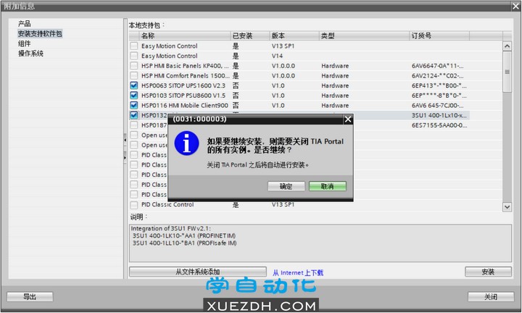Click the 类型 column header
Viewport: 522px width, 313px height.
[364, 36]
